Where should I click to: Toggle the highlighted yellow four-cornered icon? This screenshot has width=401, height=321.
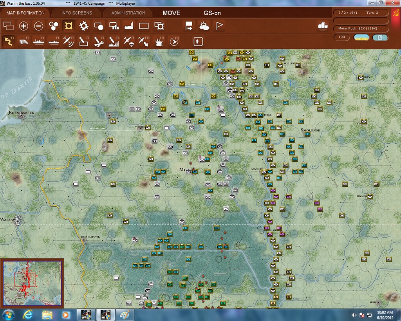click(69, 26)
